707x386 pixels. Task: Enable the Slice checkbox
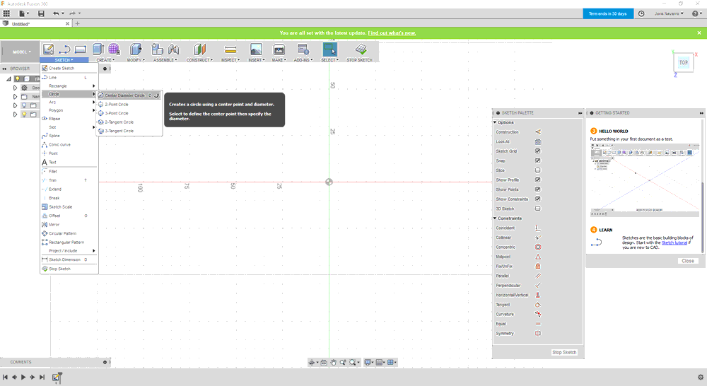537,170
